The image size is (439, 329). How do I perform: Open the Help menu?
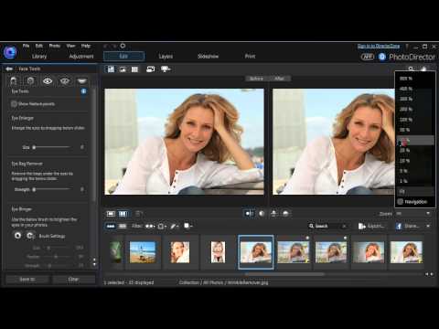(x=86, y=46)
